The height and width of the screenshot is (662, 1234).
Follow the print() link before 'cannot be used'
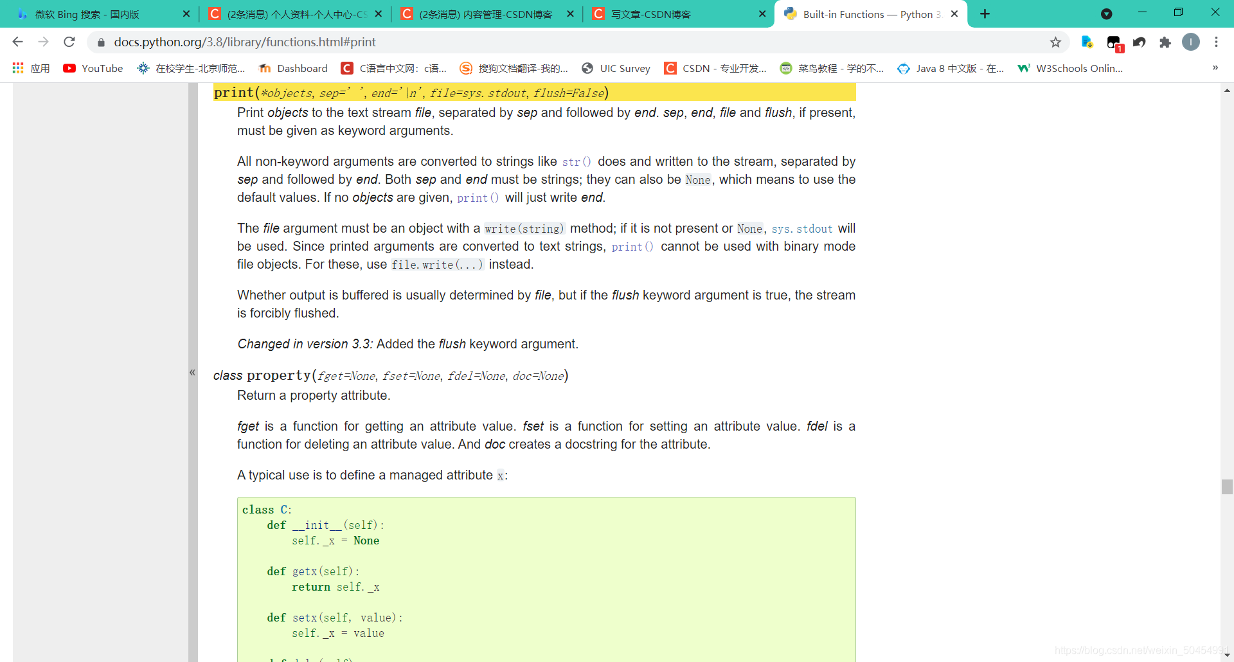click(632, 247)
